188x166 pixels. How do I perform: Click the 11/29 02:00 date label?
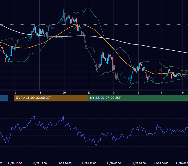click(x=139, y=163)
